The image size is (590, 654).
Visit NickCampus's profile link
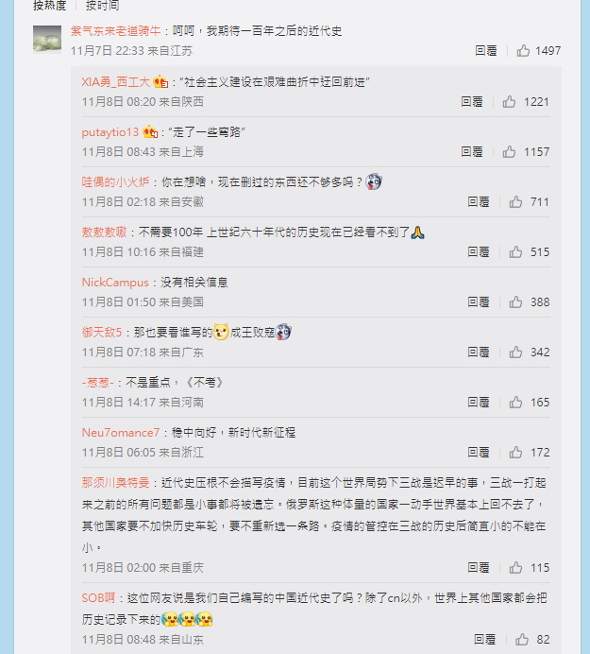tap(115, 283)
